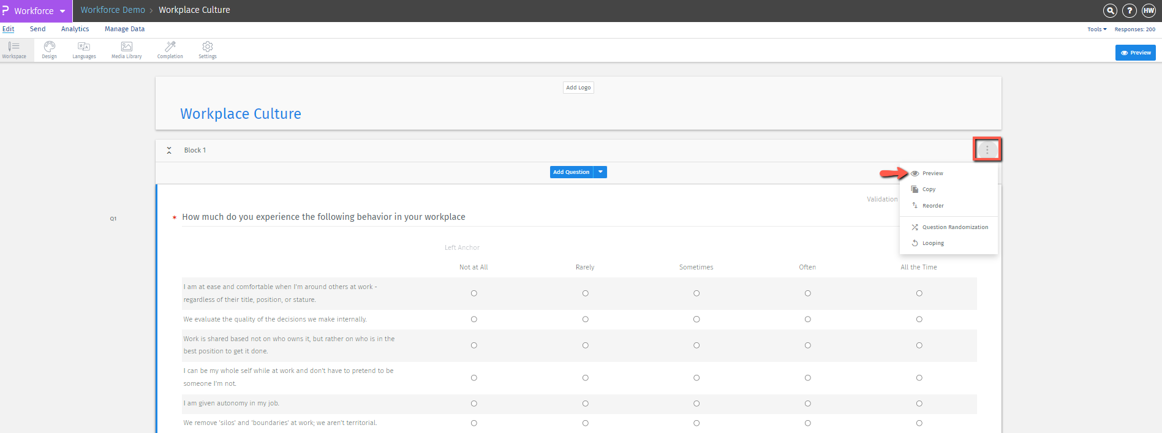Select "All the Time" for decisions quality row

(919, 319)
